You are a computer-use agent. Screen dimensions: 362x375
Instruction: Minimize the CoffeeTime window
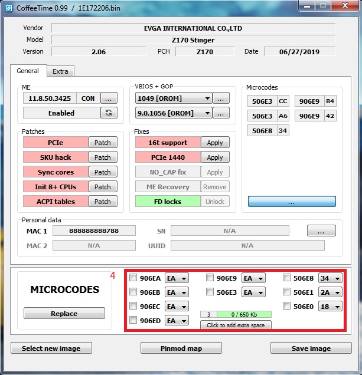[306, 6]
